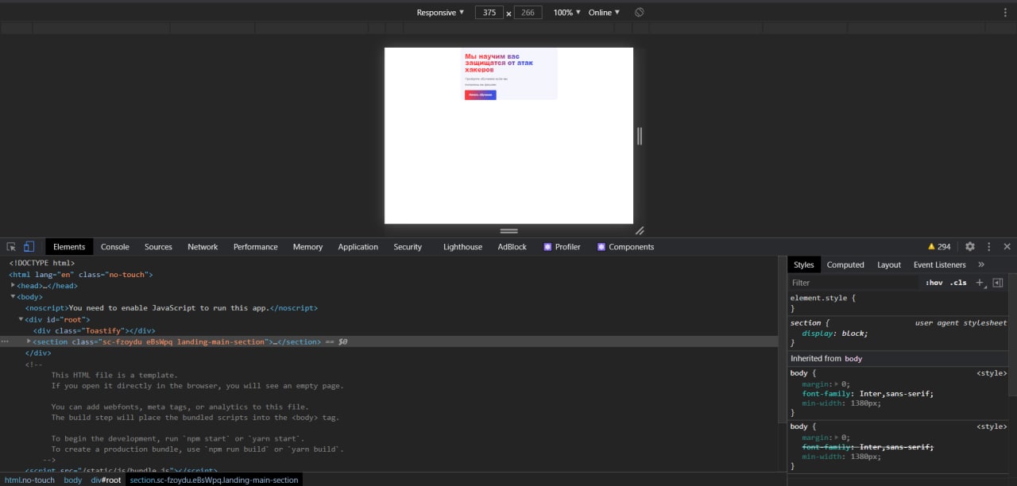The height and width of the screenshot is (486, 1017).
Task: Expand the landing-main-section section node
Action: (29, 341)
